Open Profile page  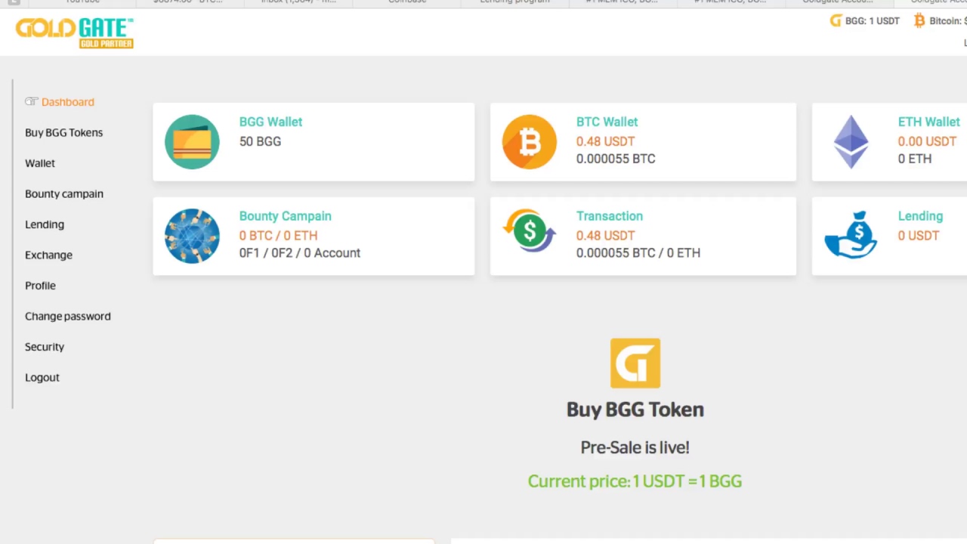[x=40, y=286]
